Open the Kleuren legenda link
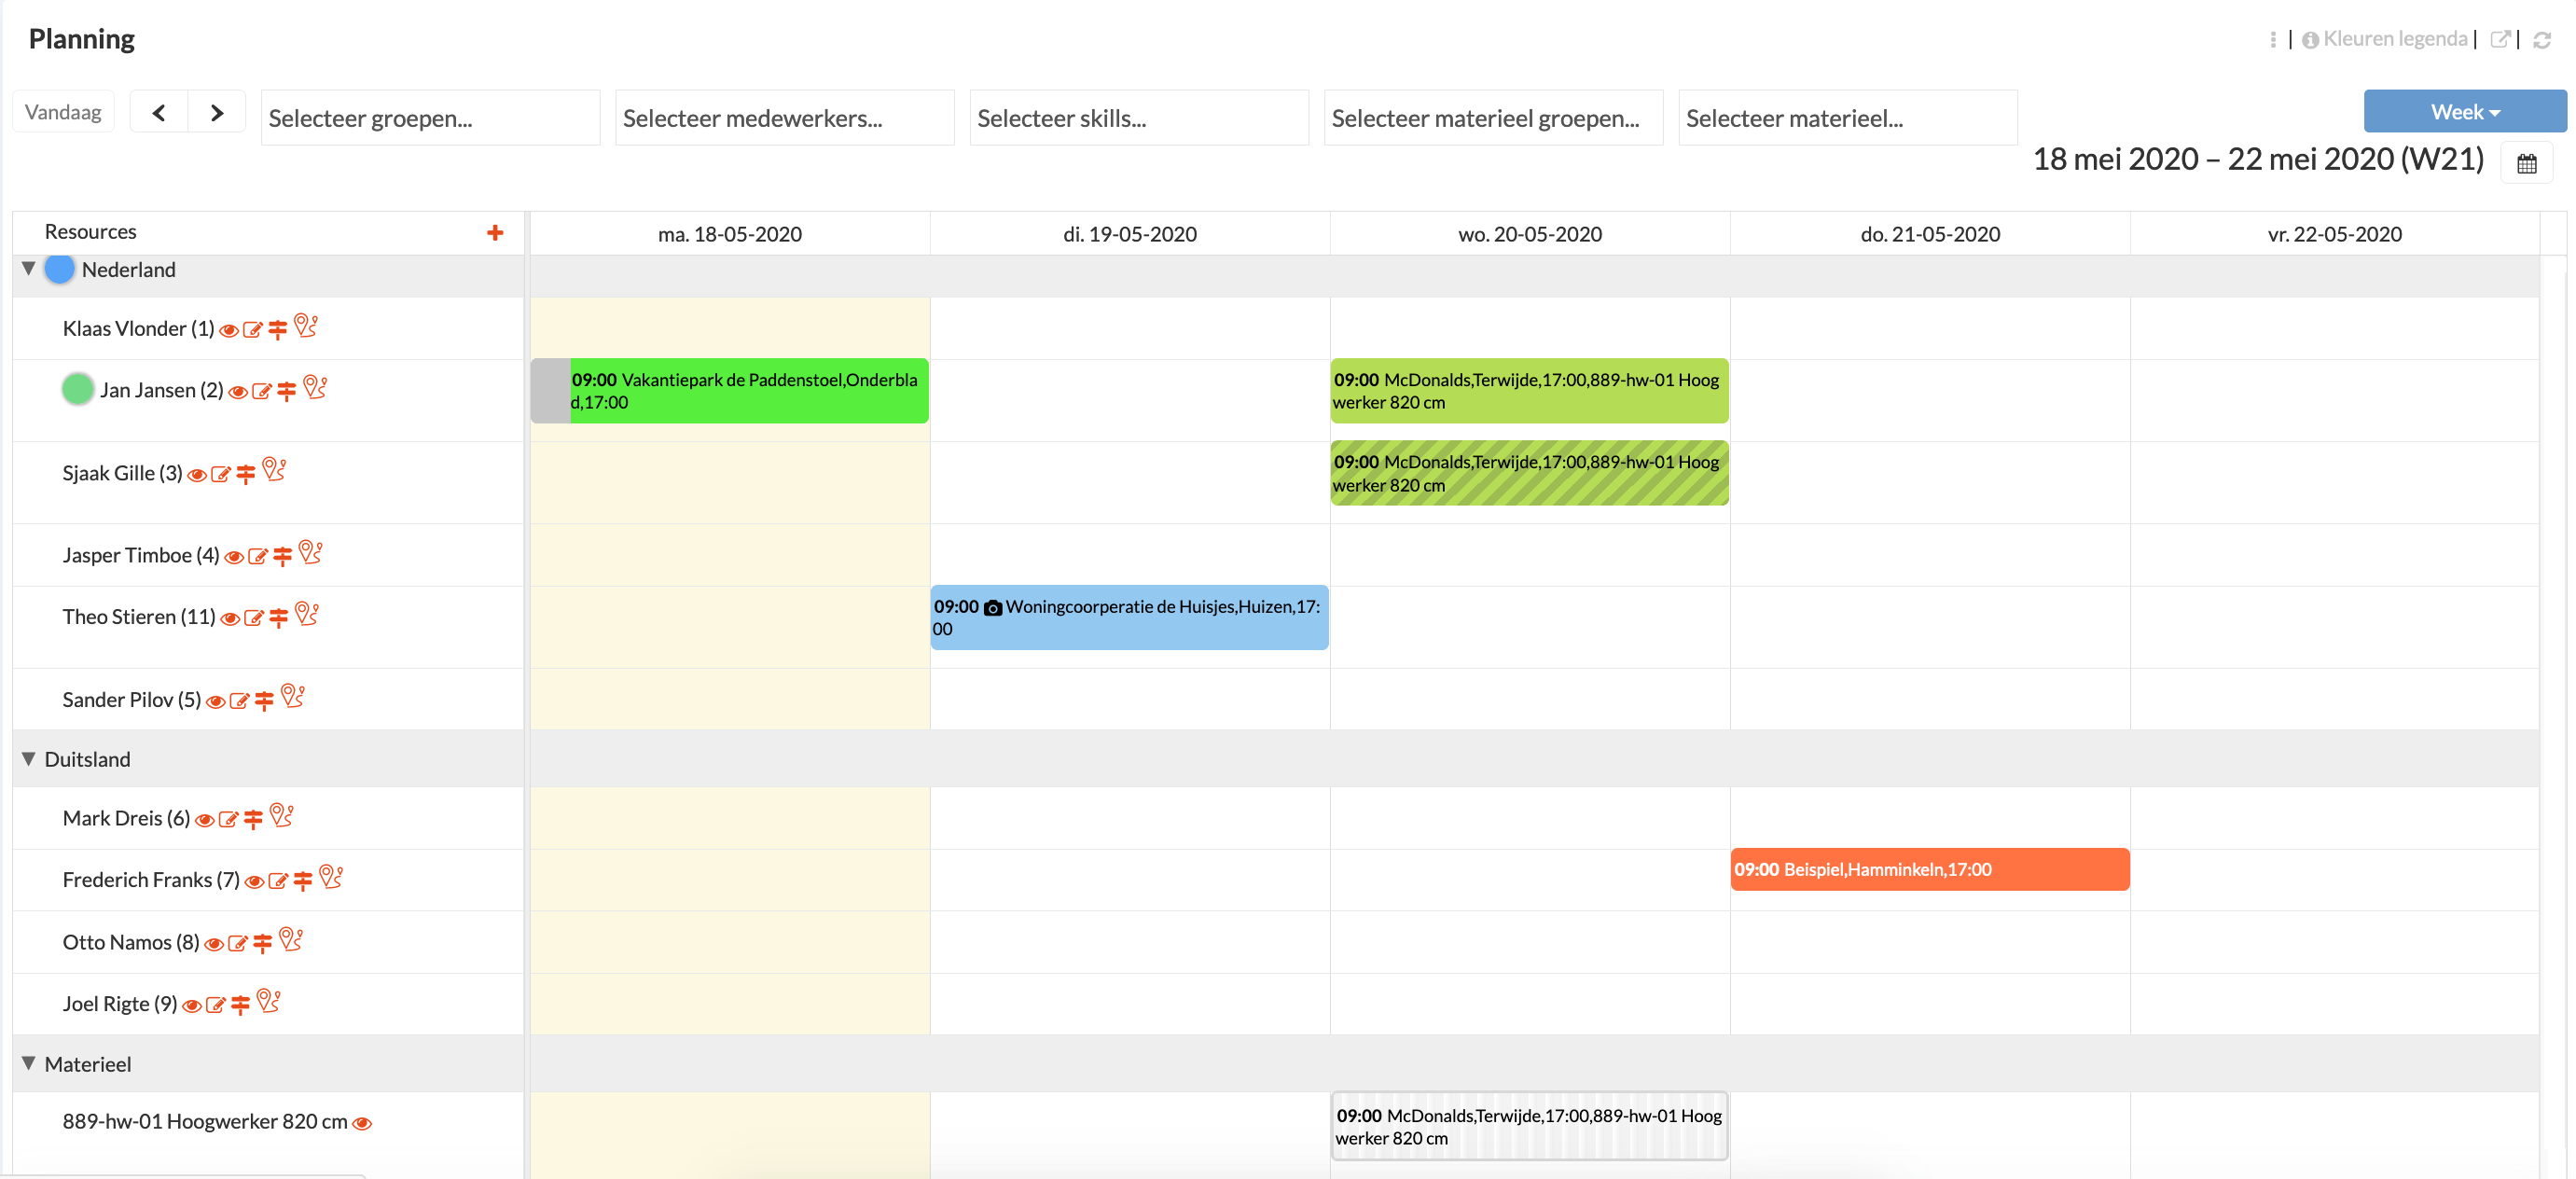Viewport: 2576px width, 1179px height. pos(2394,40)
